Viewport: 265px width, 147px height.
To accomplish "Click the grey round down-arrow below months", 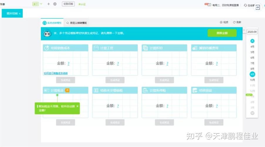I will 252,113.
